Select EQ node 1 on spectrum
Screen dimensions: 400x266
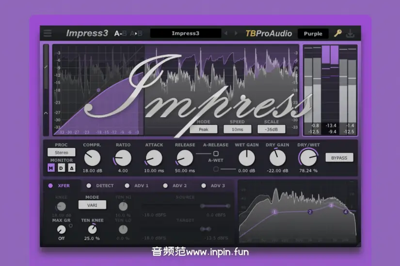pos(275,212)
